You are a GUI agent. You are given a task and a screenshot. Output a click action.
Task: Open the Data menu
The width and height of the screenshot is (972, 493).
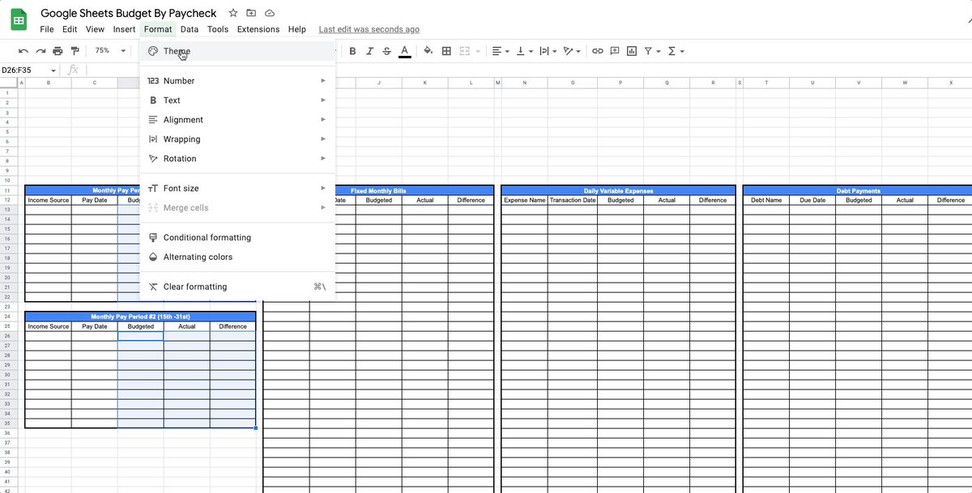coord(190,29)
